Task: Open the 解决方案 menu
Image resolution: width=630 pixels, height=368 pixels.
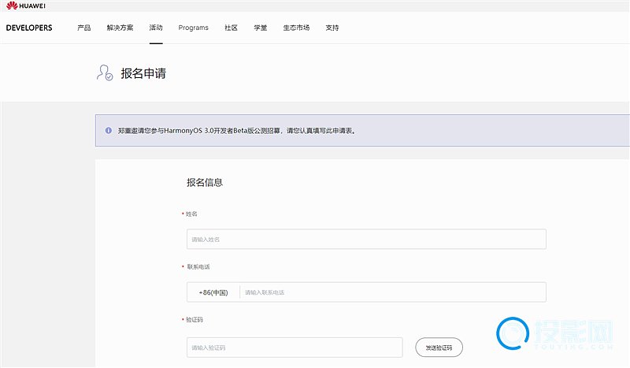Action: [120, 28]
